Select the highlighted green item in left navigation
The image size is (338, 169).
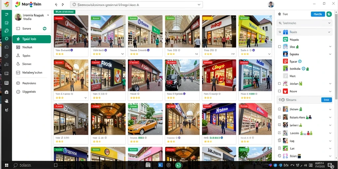[x=31, y=39]
